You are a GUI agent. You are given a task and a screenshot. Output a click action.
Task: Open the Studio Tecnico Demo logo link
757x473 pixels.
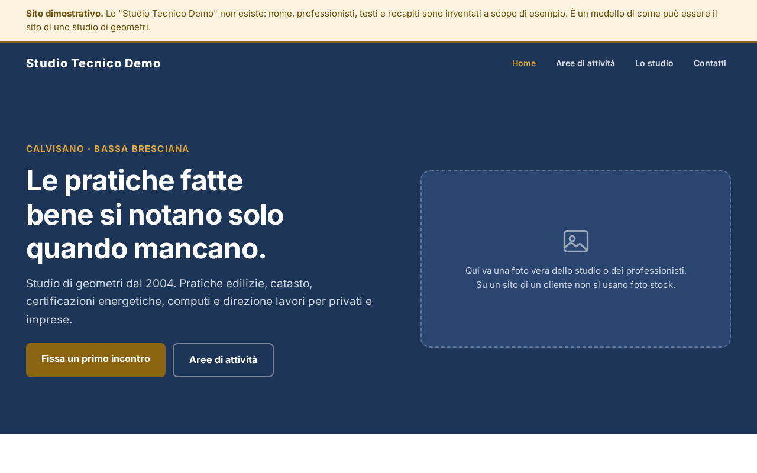(93, 63)
